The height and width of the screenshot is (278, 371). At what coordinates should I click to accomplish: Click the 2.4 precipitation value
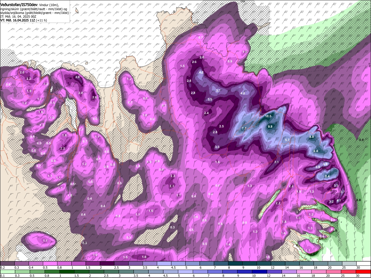(x=206, y=113)
